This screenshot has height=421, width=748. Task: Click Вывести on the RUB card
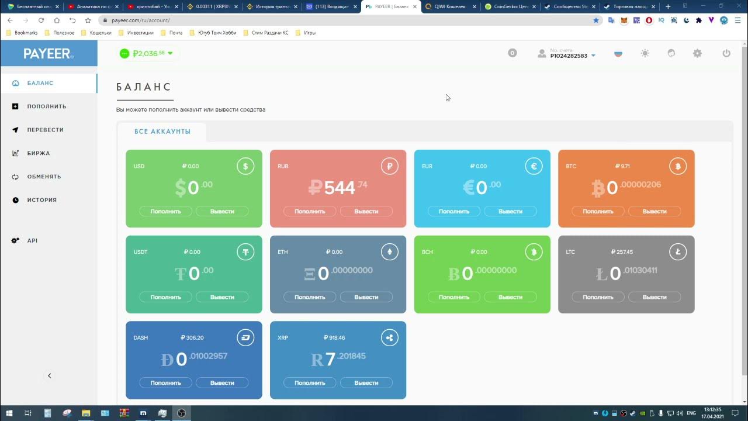(x=366, y=211)
